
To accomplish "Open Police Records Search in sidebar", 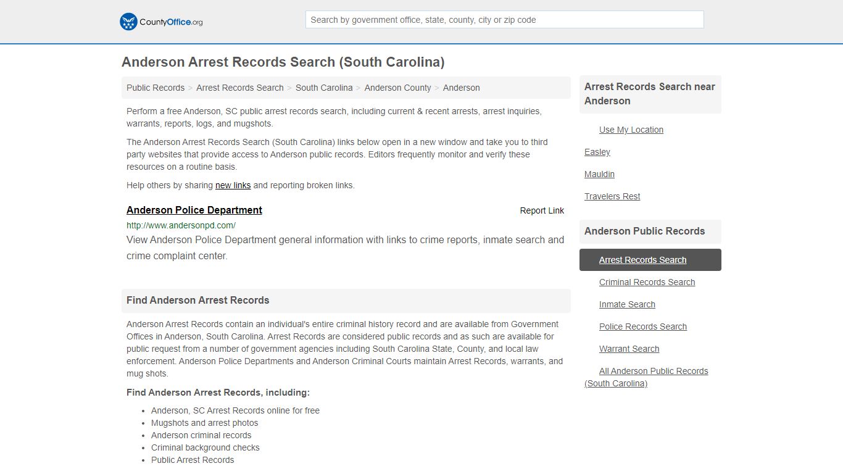I will [643, 326].
